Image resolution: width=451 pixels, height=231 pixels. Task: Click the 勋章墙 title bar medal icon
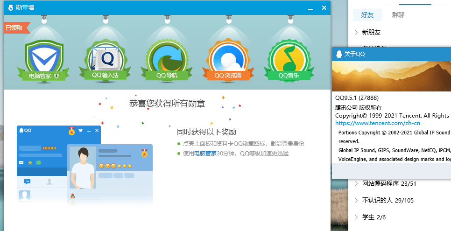click(11, 8)
